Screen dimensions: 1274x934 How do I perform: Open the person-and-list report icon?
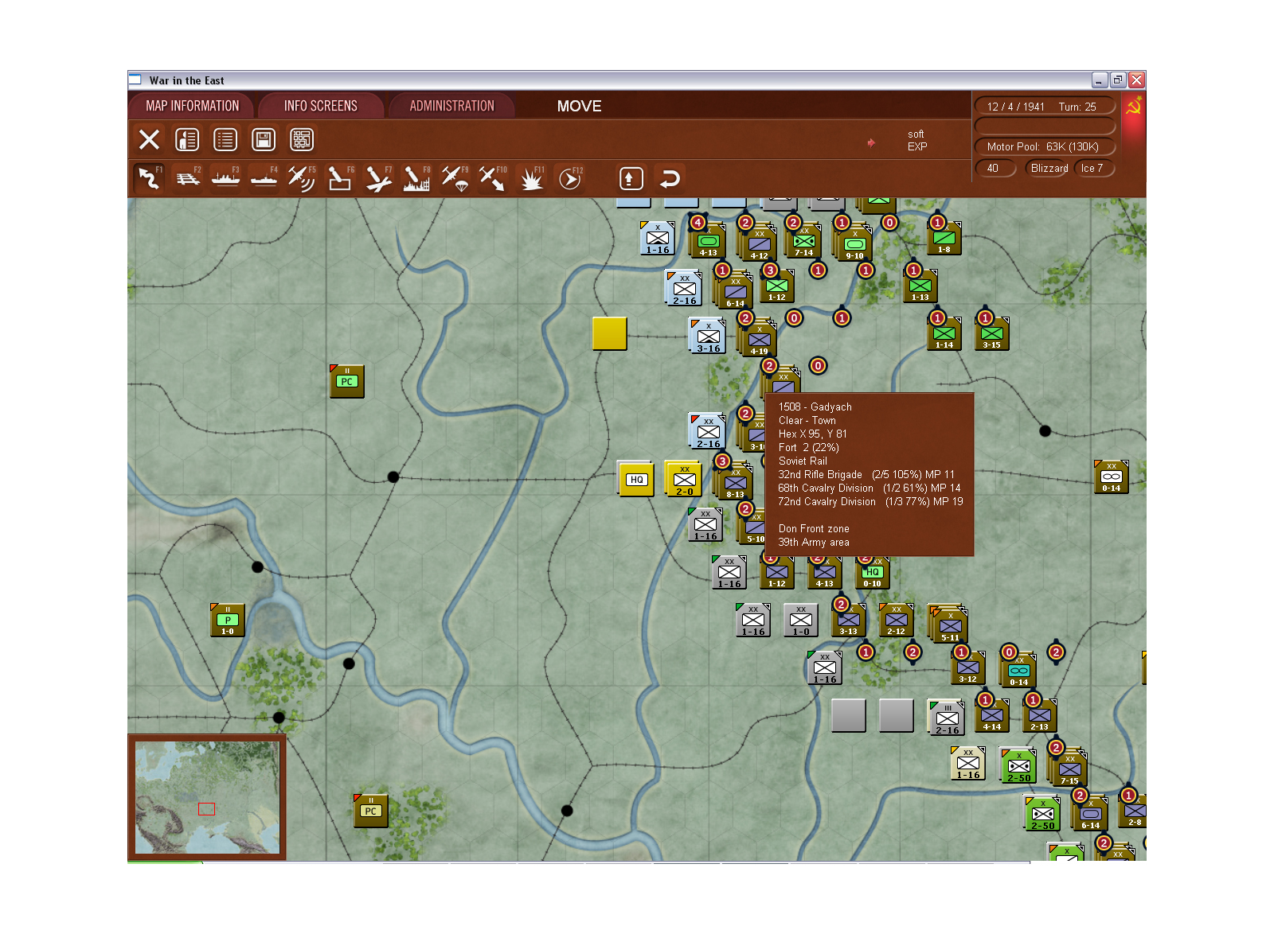(187, 140)
